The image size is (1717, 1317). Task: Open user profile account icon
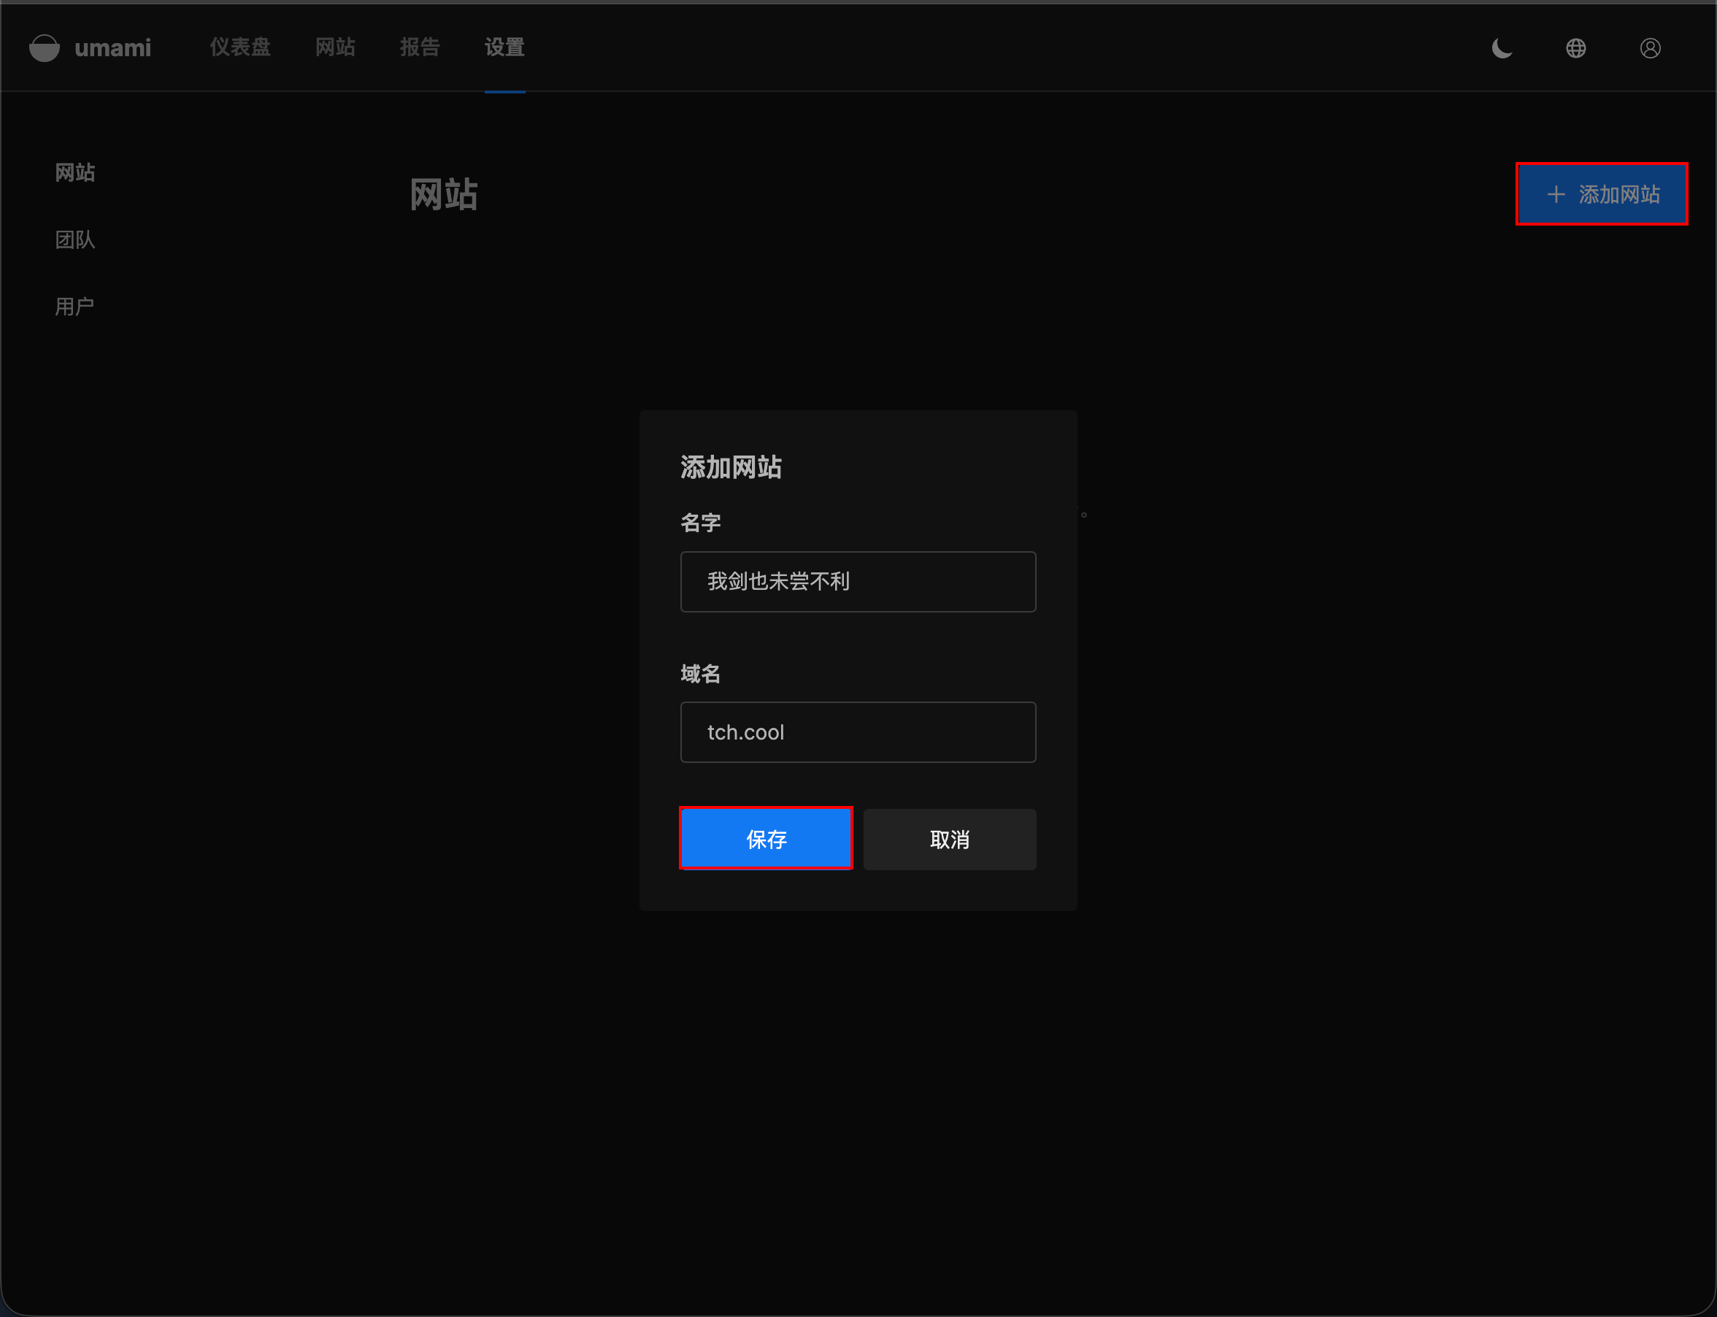coord(1650,49)
